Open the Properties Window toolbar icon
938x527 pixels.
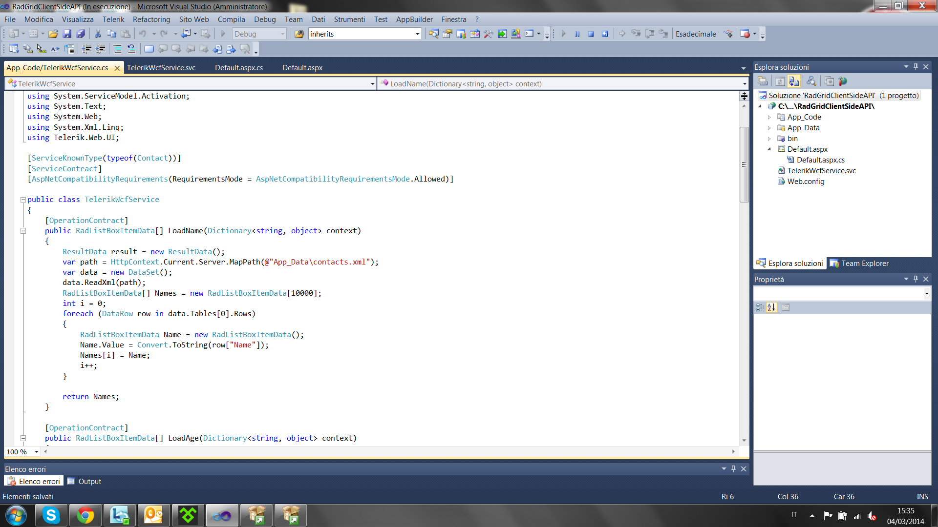pyautogui.click(x=447, y=34)
